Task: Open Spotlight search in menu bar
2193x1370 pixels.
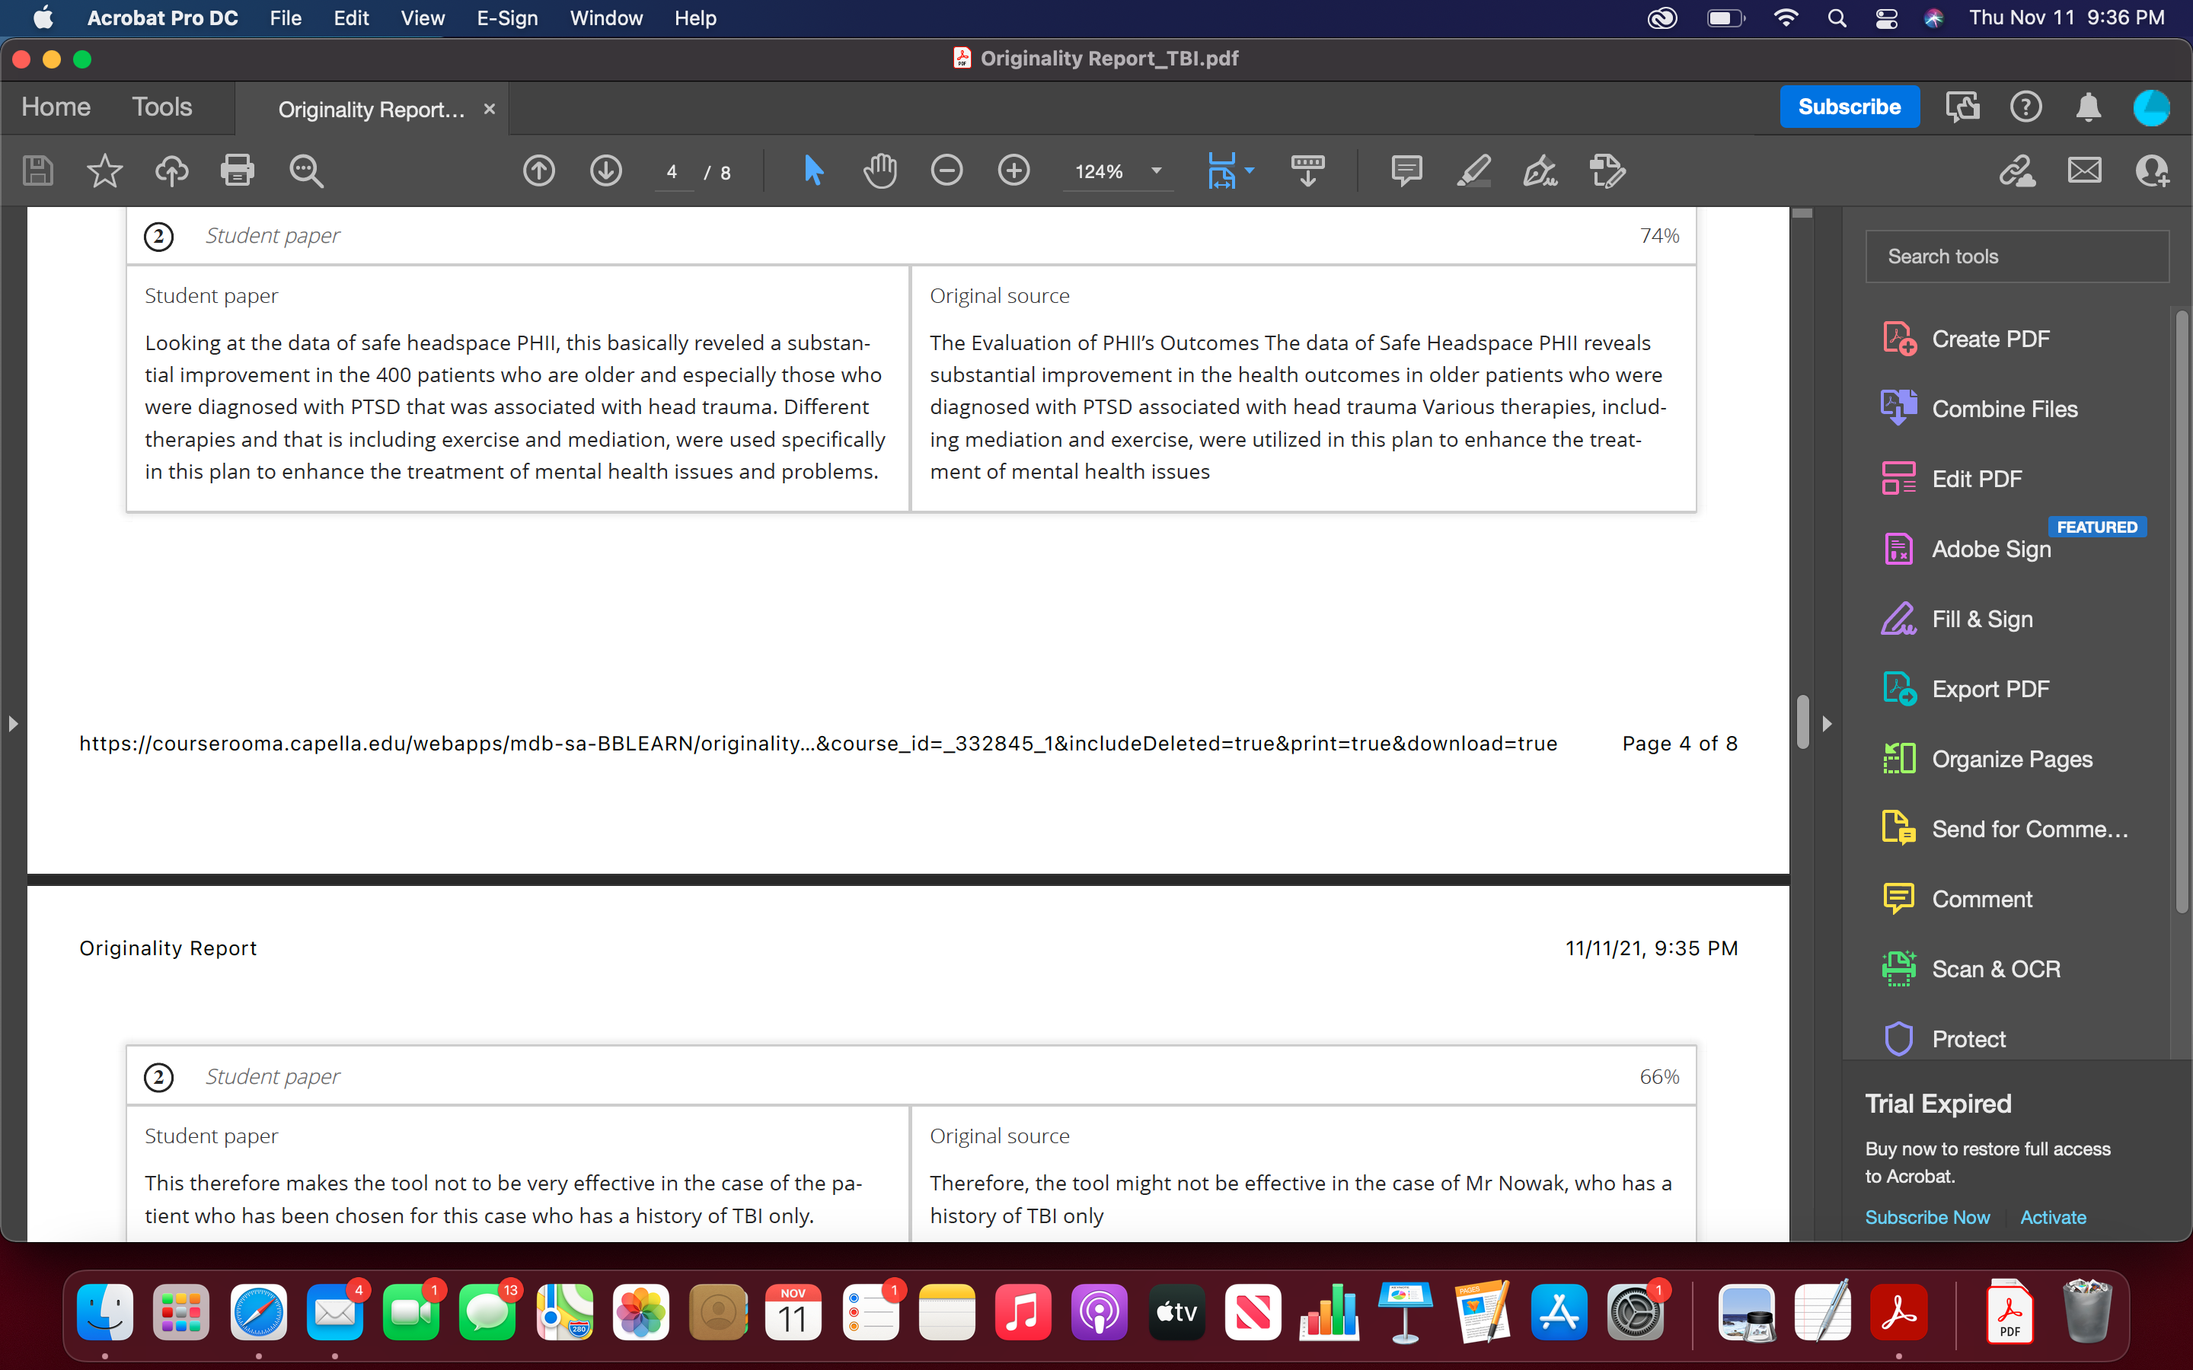Action: click(x=1836, y=18)
